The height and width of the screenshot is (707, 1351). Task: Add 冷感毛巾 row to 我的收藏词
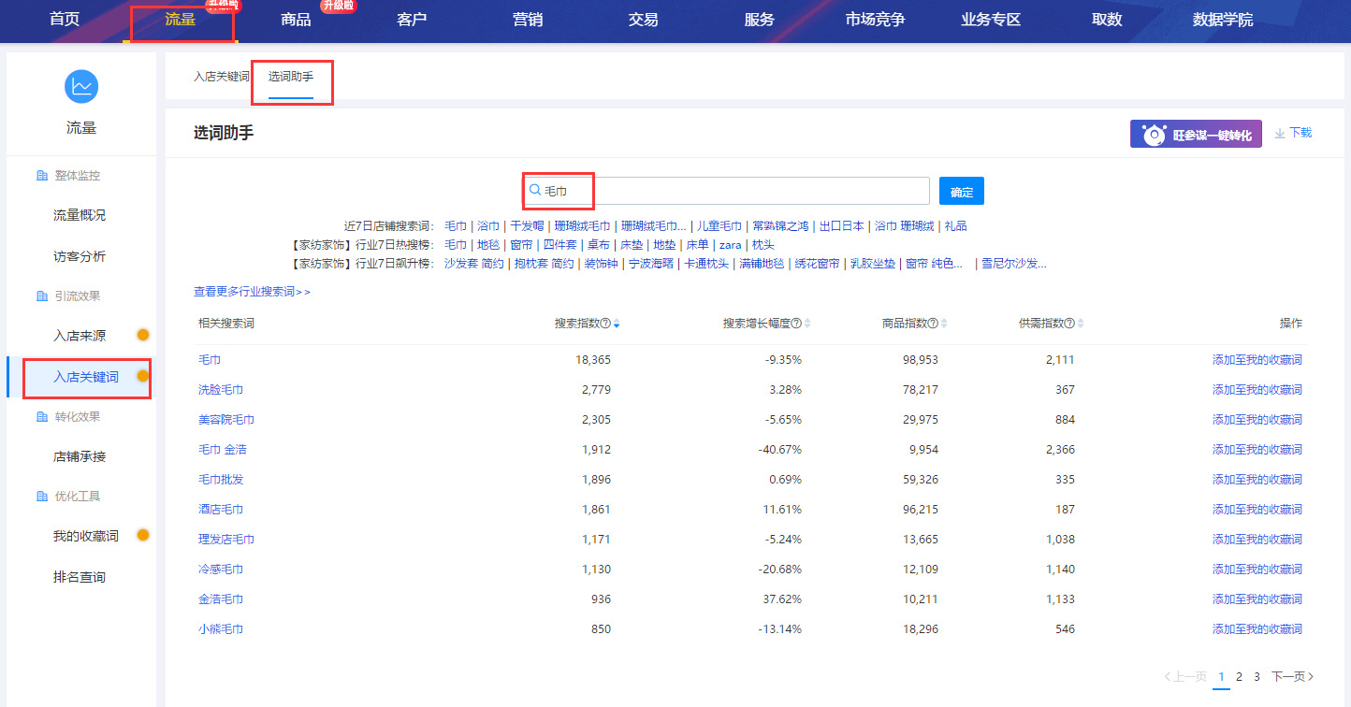pyautogui.click(x=1257, y=569)
